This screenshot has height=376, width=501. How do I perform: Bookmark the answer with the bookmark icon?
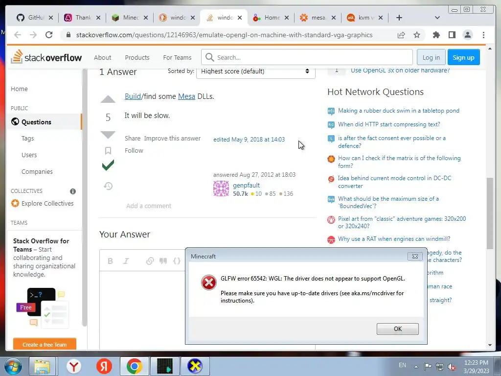click(108, 151)
